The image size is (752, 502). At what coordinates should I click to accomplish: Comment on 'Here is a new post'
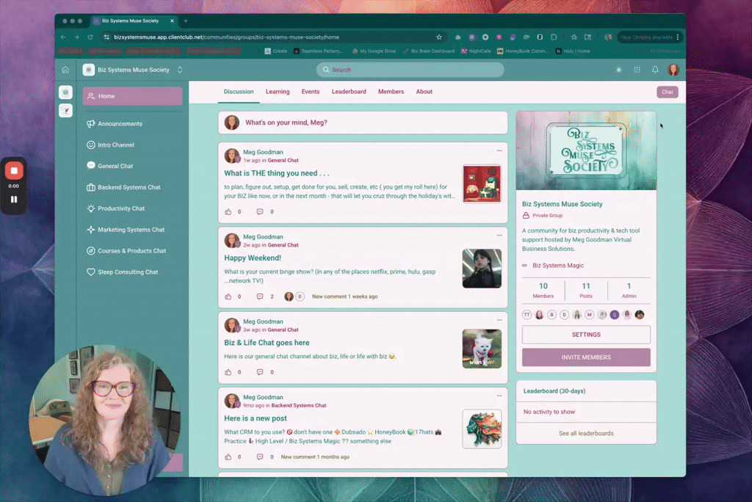[260, 457]
